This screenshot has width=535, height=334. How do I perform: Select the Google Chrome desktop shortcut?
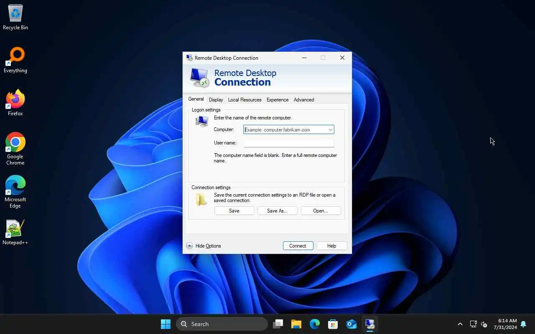pyautogui.click(x=15, y=149)
